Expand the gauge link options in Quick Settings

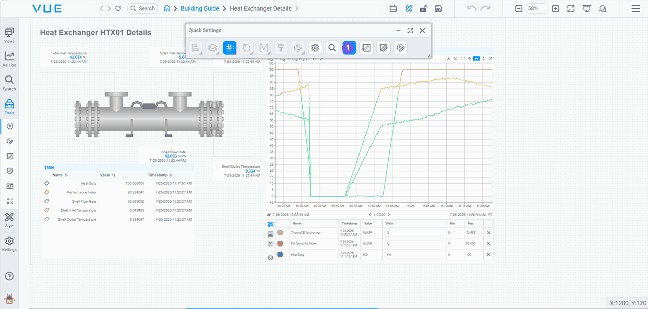coord(298,48)
